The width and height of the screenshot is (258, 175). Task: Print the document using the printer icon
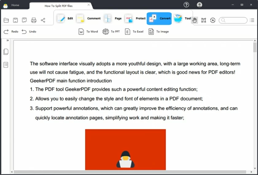34,20
